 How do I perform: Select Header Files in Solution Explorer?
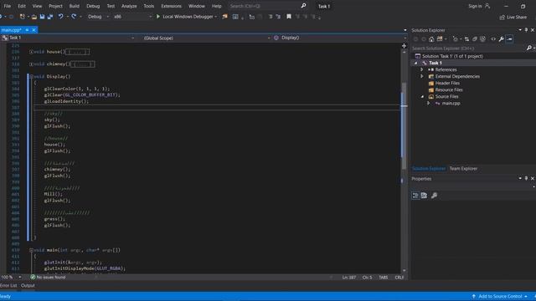[x=447, y=84]
